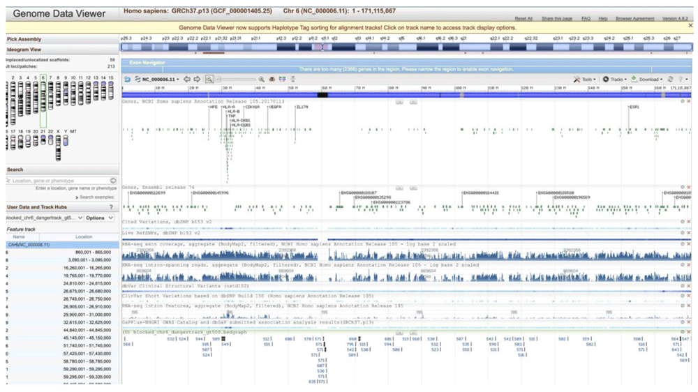This screenshot has height=392, width=698.
Task: Collapse the Ideogram View panel header
Action: (62, 50)
